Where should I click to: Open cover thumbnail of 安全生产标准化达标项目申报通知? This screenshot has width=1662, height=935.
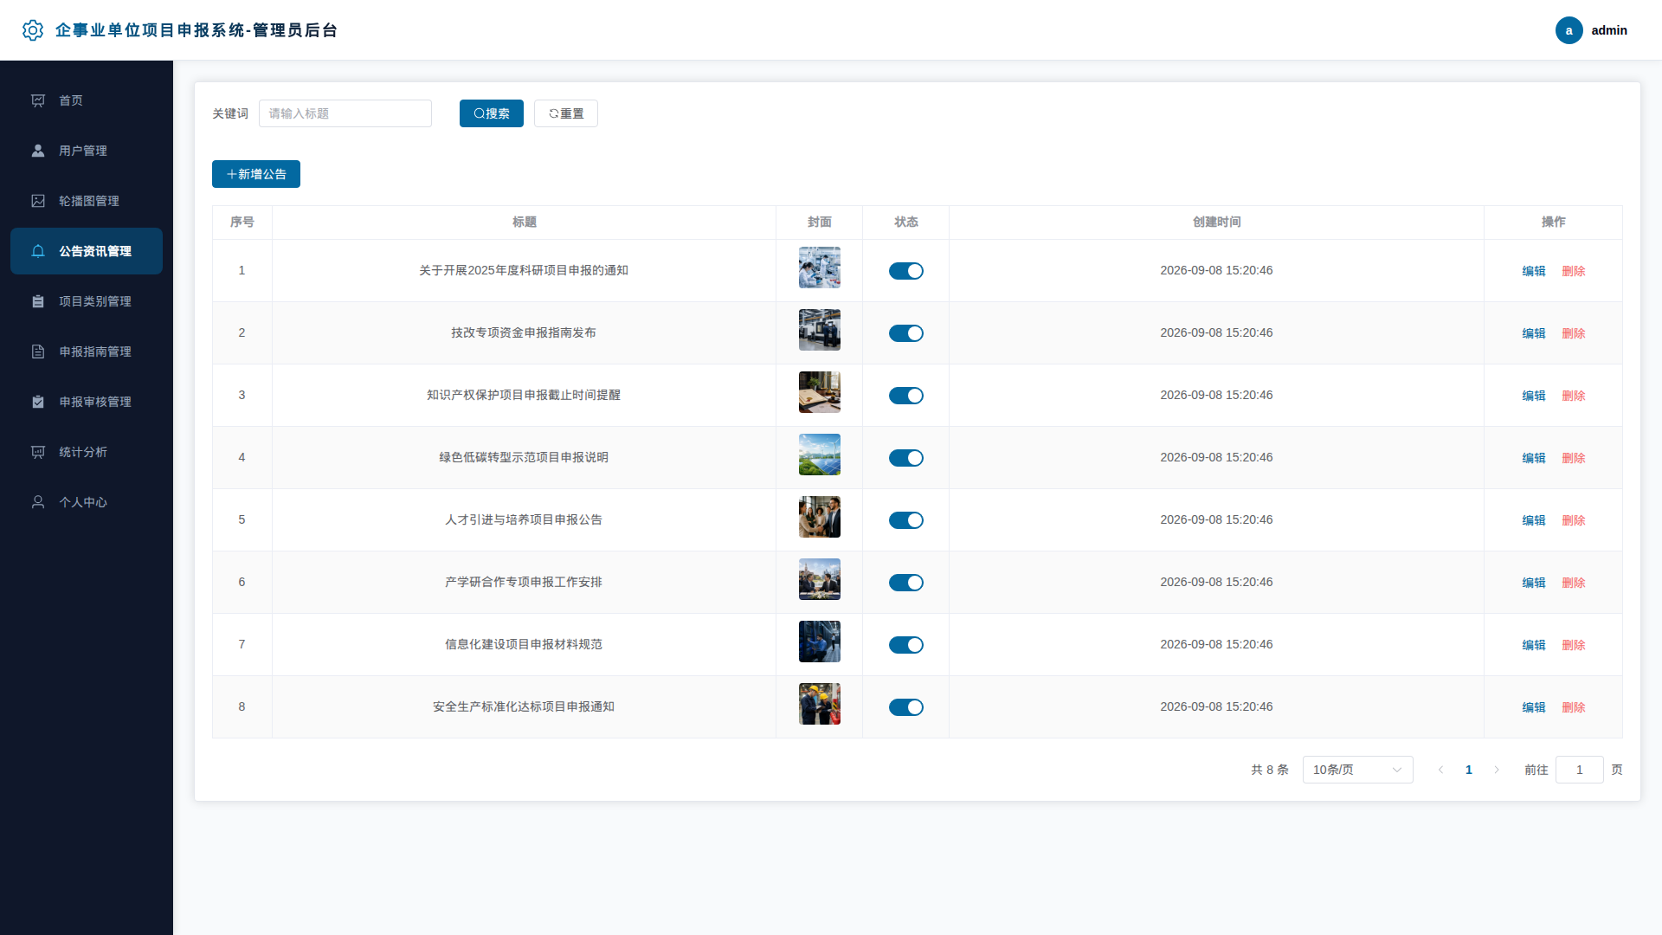coord(819,704)
